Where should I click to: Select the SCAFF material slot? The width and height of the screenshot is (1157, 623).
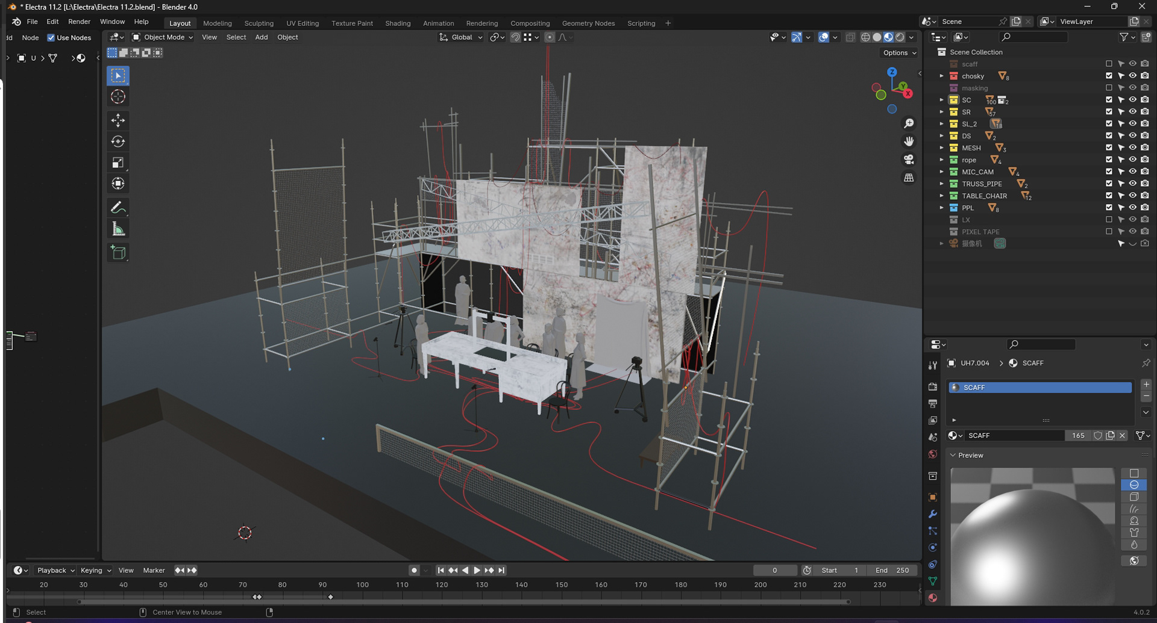pos(1040,388)
